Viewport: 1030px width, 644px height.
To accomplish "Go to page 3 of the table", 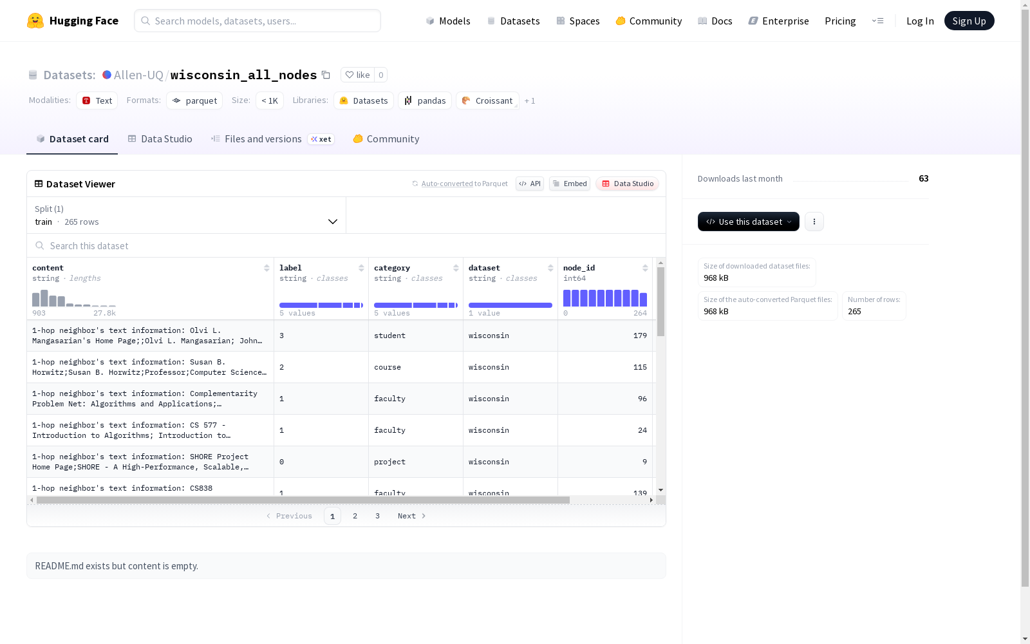I will coord(377,516).
